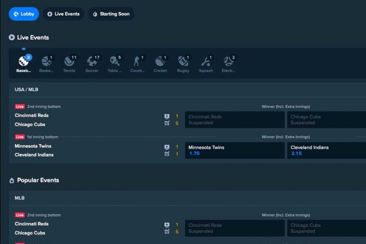Open live stream icon for Reds vs Cubs in Popular Events
Screen dimensions: 366x244
(x=167, y=225)
